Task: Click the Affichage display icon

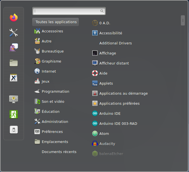Action: pyautogui.click(x=95, y=53)
